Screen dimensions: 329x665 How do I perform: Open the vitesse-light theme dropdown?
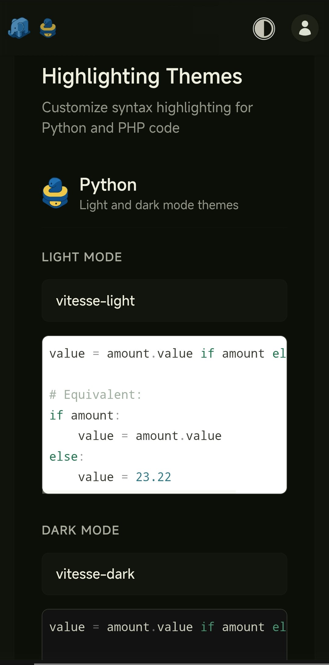164,300
